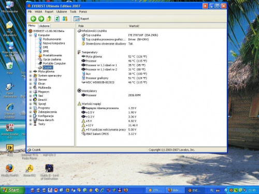
Task: Select the Aux temperature row
Action: 114,74
